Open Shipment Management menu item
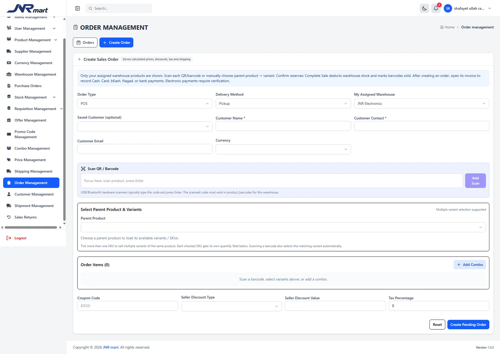The height and width of the screenshot is (354, 500). point(31,206)
